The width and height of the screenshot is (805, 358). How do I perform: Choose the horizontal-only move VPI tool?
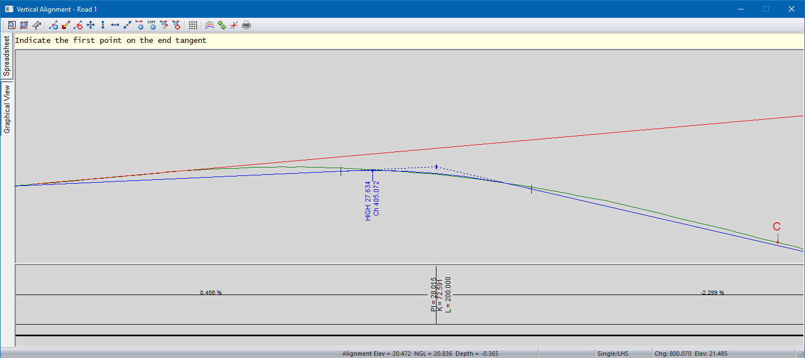115,25
